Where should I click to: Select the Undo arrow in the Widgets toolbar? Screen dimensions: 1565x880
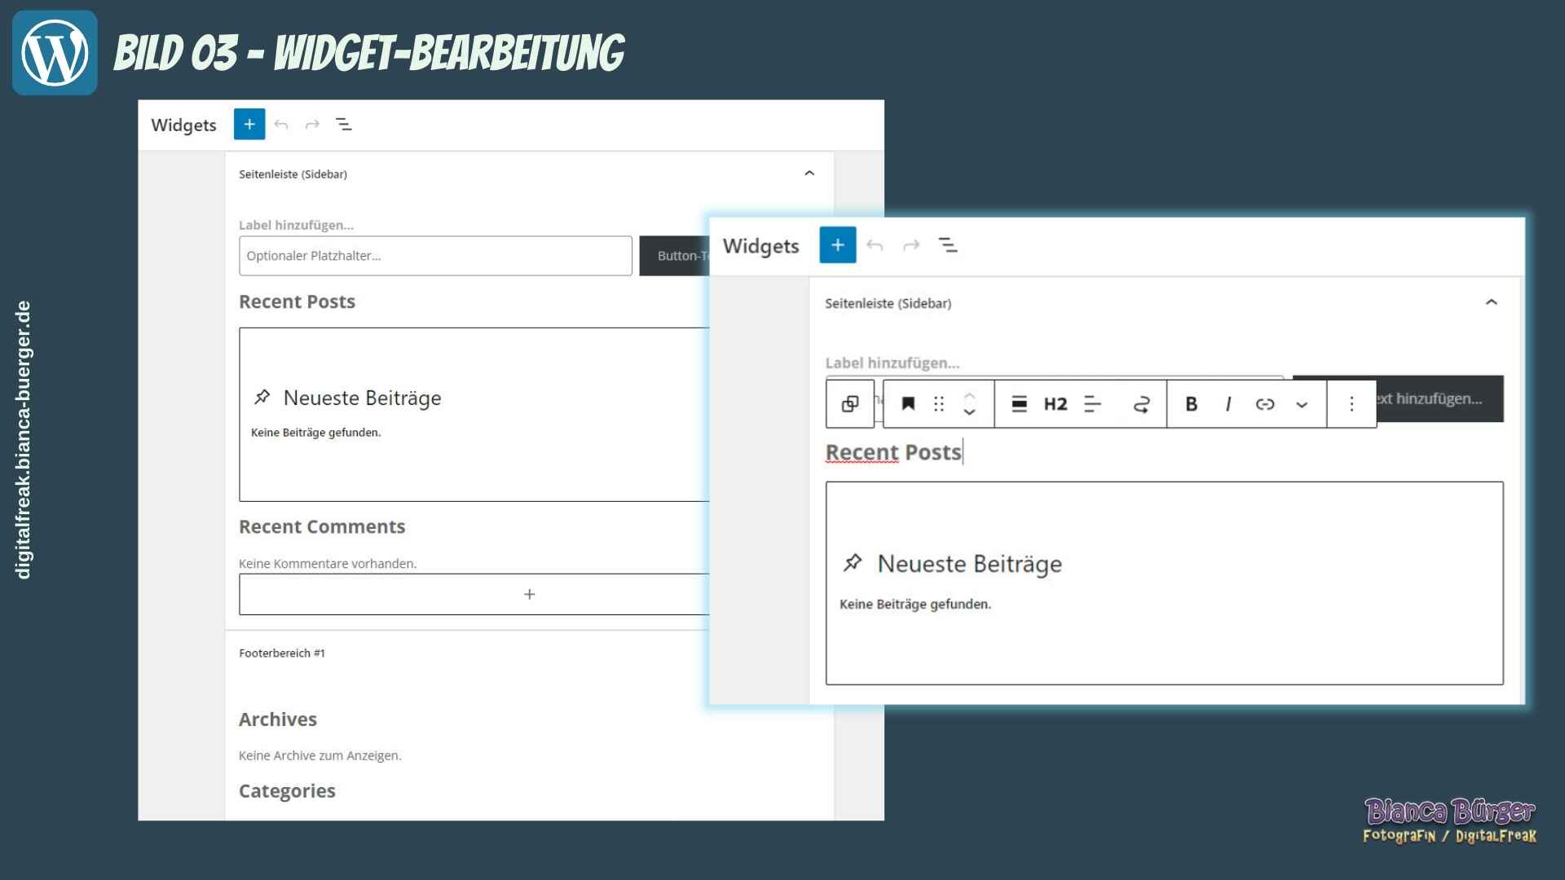[877, 245]
